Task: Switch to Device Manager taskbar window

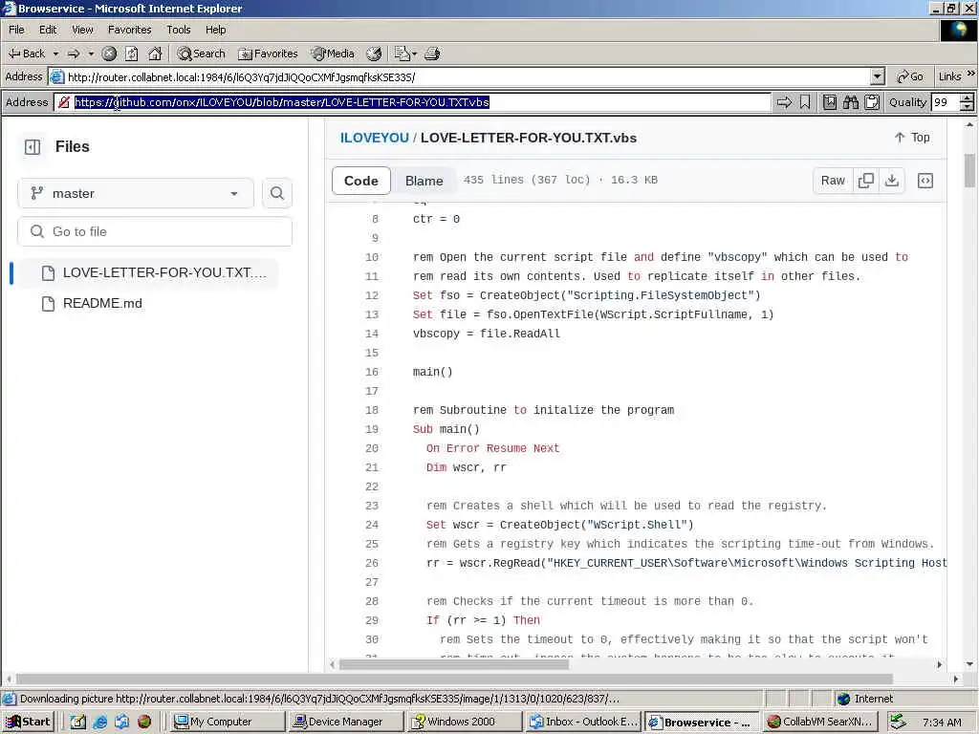Action: click(345, 722)
